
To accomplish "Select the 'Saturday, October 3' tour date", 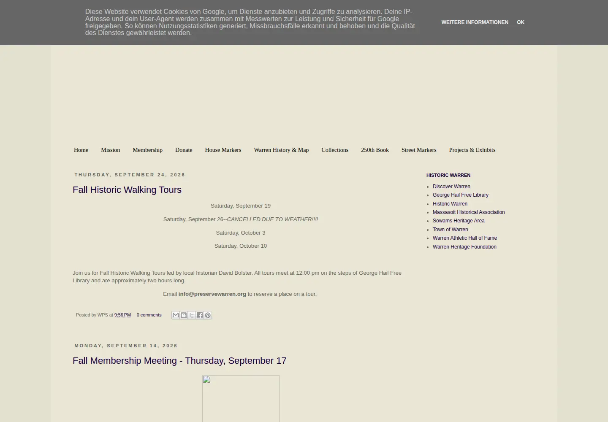I will click(241, 233).
